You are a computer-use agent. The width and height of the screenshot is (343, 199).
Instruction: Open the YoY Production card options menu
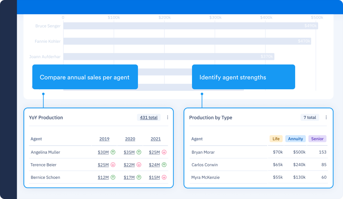tap(167, 117)
